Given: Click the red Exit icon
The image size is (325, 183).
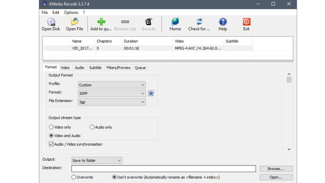Looking at the screenshot, I should (246, 22).
